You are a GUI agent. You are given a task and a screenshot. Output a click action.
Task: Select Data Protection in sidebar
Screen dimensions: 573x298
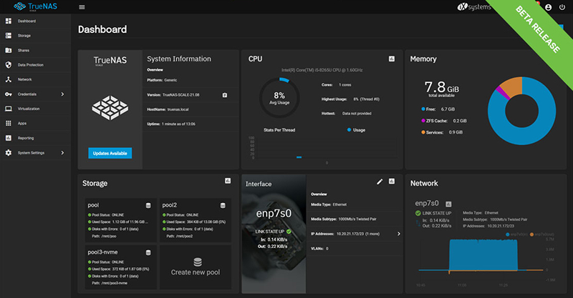click(30, 65)
